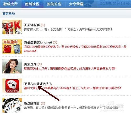The height and width of the screenshot is (115, 131).
Task: Open the 新炫牌擂台 section title
Action: [x=32, y=103]
